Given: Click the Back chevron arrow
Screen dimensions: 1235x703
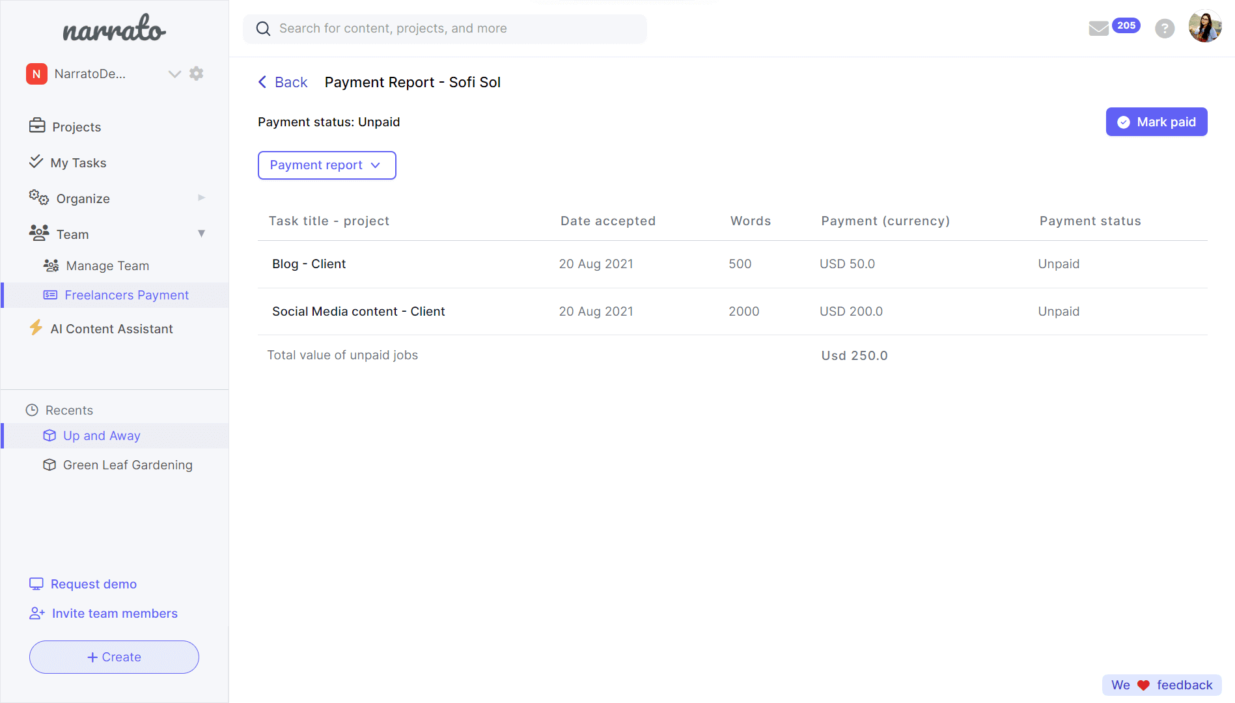Looking at the screenshot, I should click(x=262, y=82).
